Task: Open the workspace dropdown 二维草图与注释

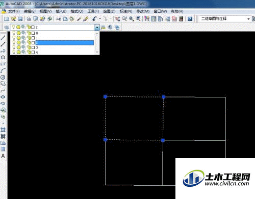Action: [225, 19]
